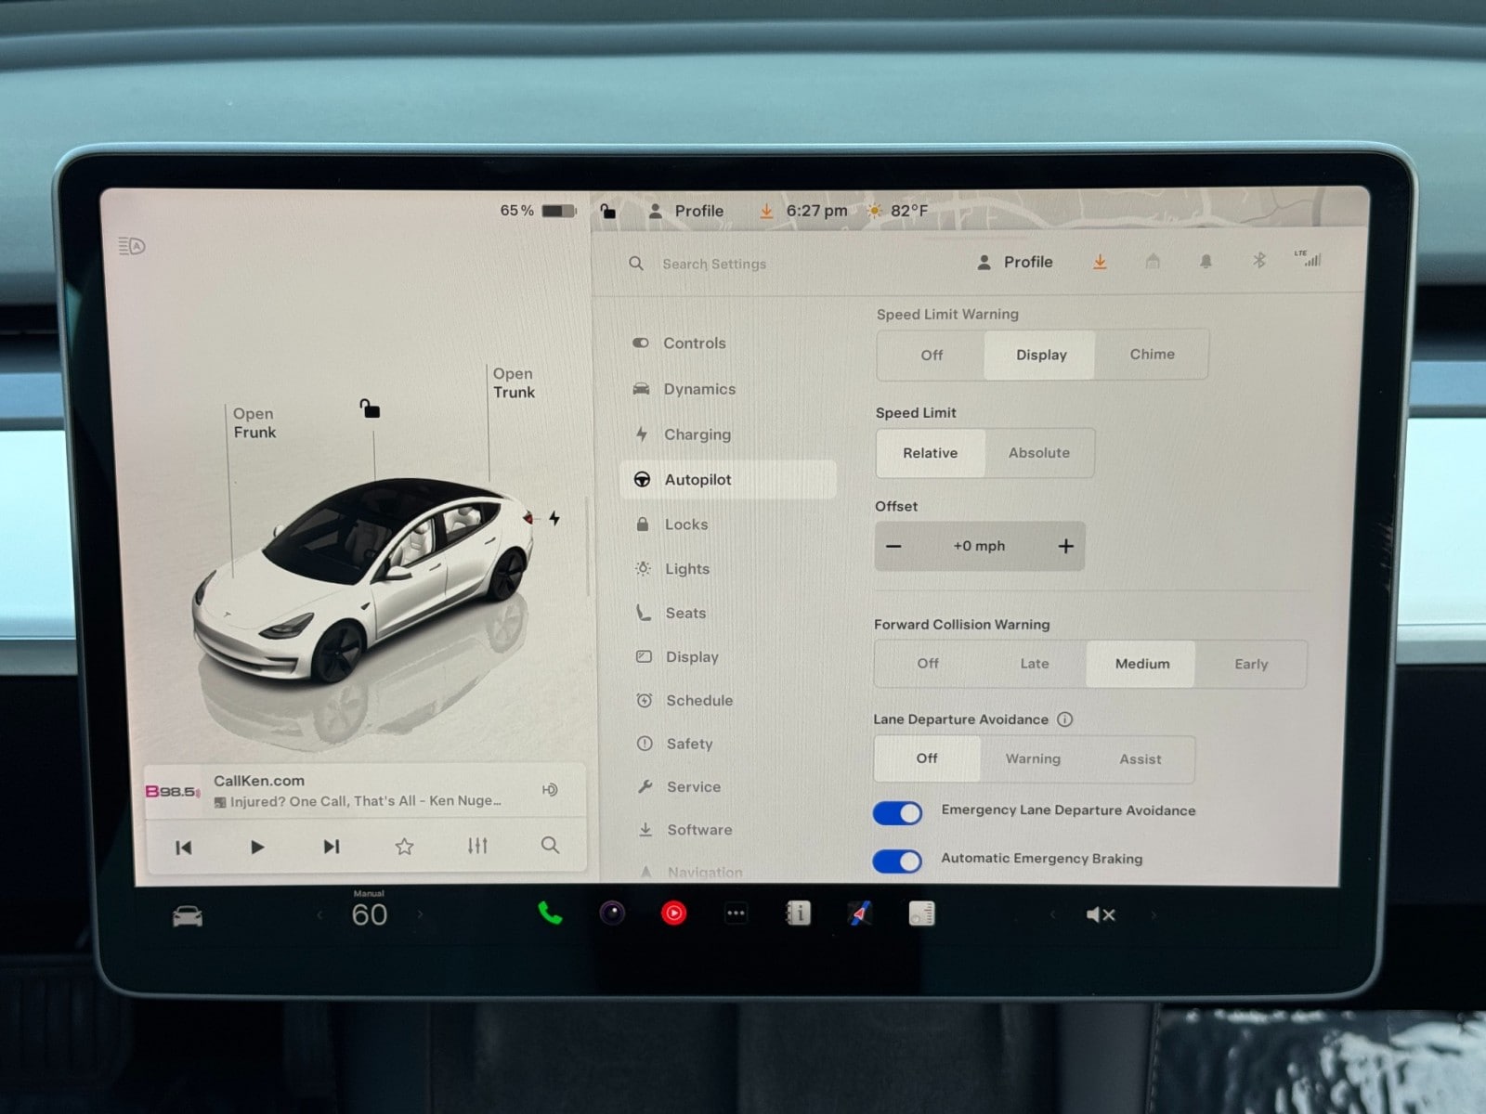Disable Emergency Lane Departure Avoidance toggle
This screenshot has width=1486, height=1114.
click(897, 813)
